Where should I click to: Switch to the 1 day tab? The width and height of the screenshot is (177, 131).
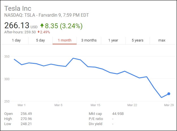[16, 40]
